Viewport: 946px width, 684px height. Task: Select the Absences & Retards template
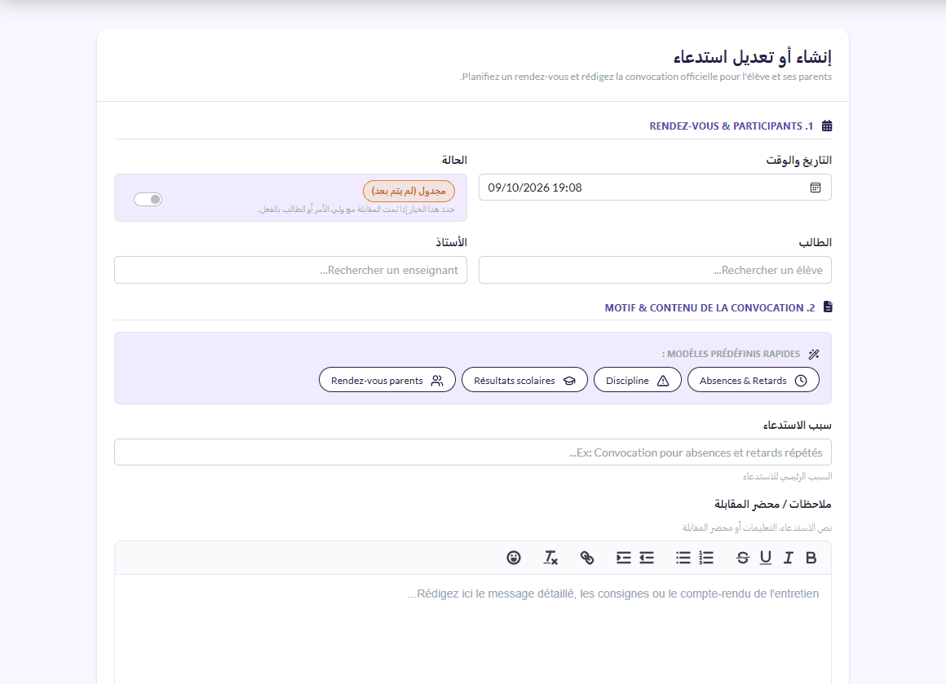click(x=753, y=381)
